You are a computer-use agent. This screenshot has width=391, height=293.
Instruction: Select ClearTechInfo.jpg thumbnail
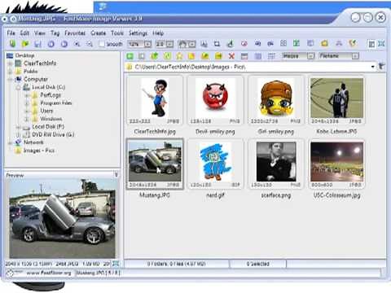coord(155,100)
